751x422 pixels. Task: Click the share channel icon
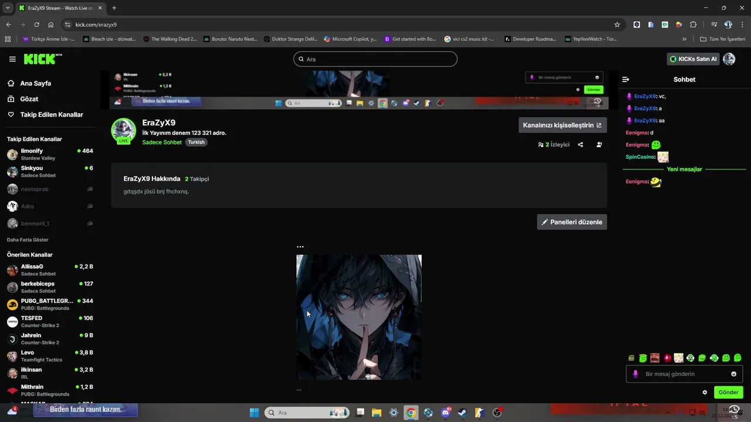click(x=580, y=145)
